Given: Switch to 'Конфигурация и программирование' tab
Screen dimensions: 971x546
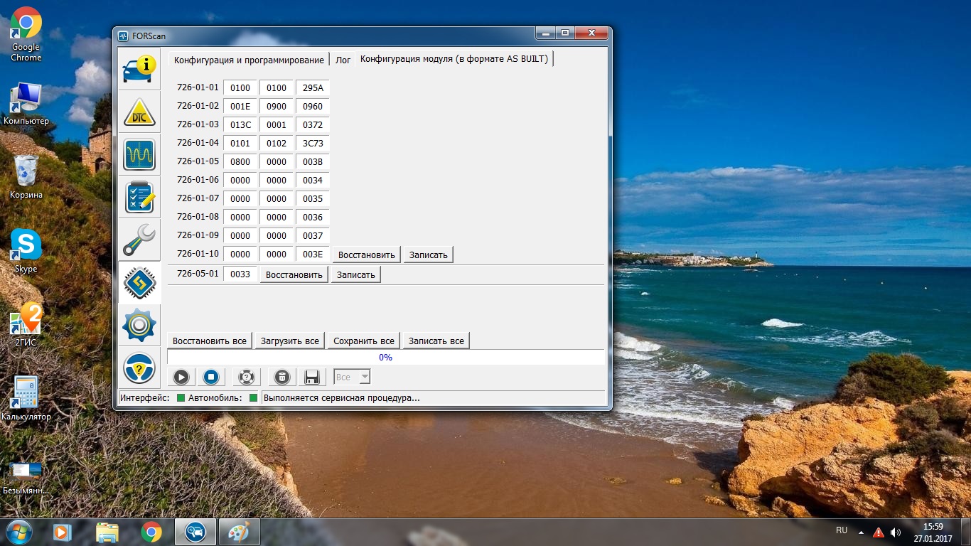Looking at the screenshot, I should point(249,60).
